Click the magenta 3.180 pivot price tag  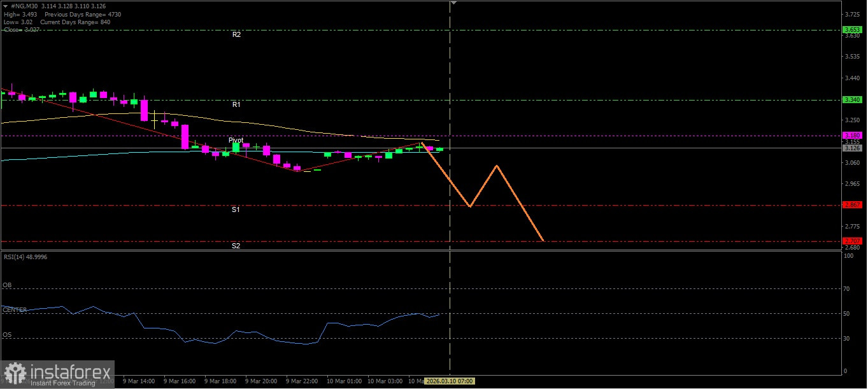[x=852, y=136]
